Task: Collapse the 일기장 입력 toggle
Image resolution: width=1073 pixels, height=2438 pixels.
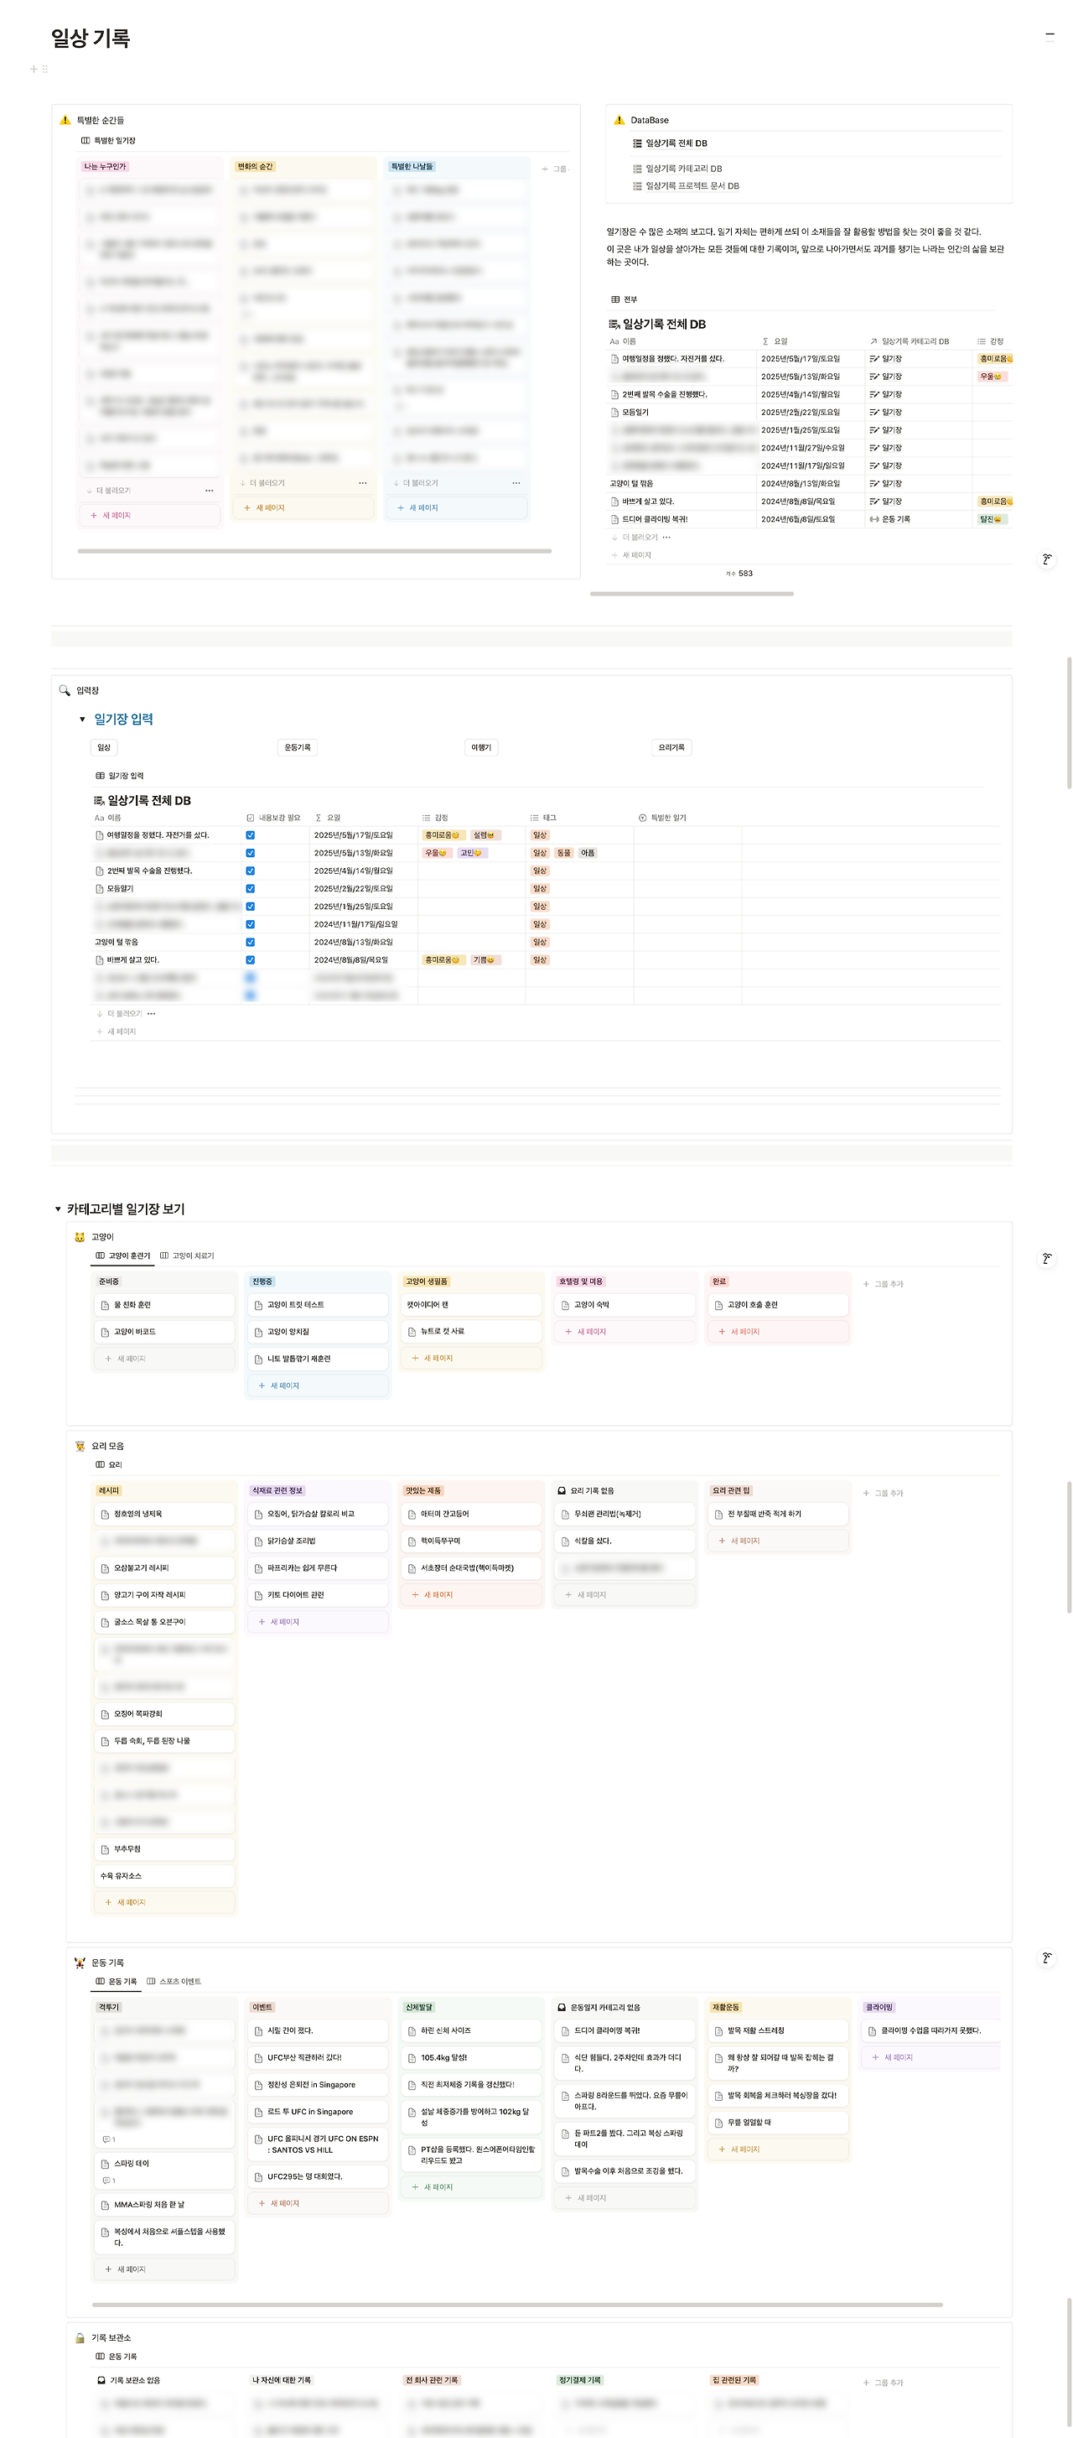Action: (x=82, y=720)
